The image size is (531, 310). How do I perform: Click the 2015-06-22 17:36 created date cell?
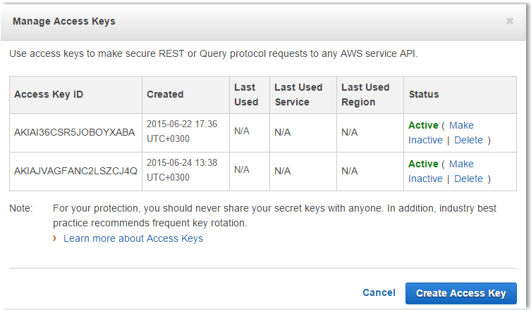coord(182,131)
